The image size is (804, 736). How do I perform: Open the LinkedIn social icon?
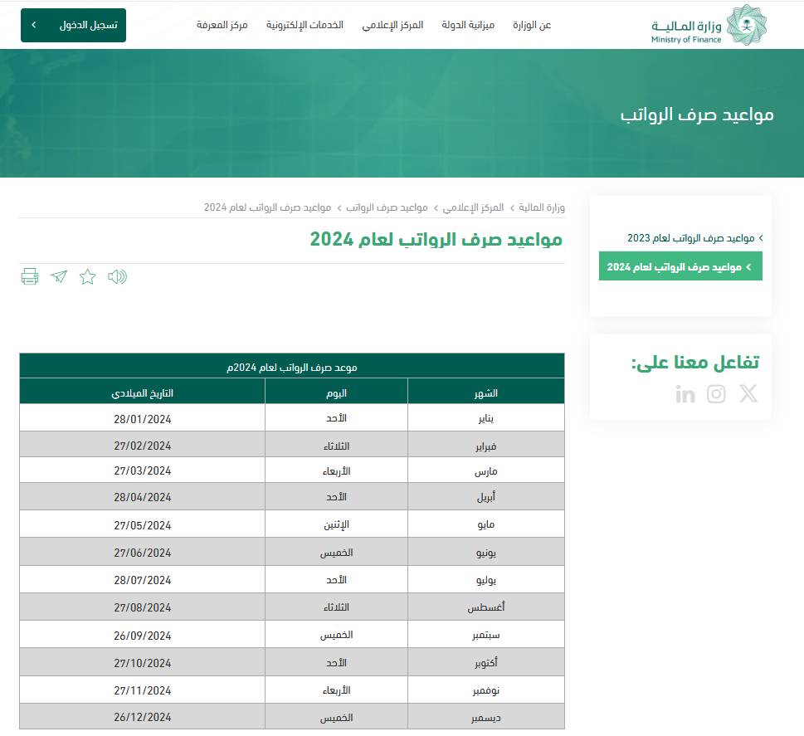coord(685,394)
